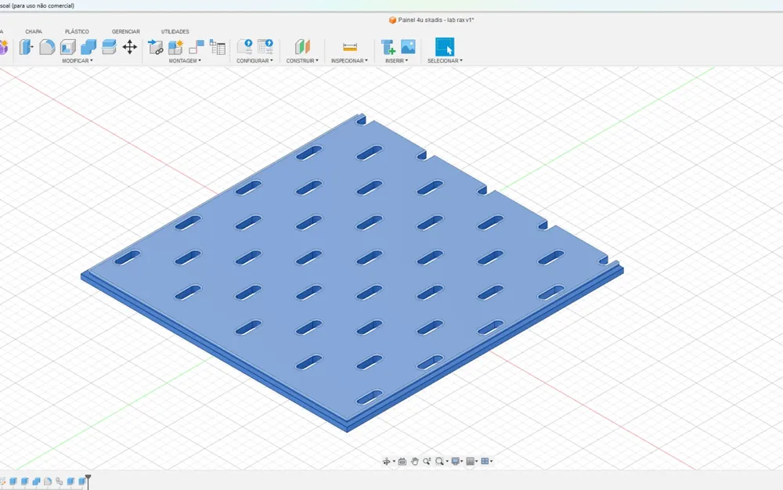Viewport: 783px width, 490px height.
Task: Open the Display Settings dropdown arrow
Action: 462,462
